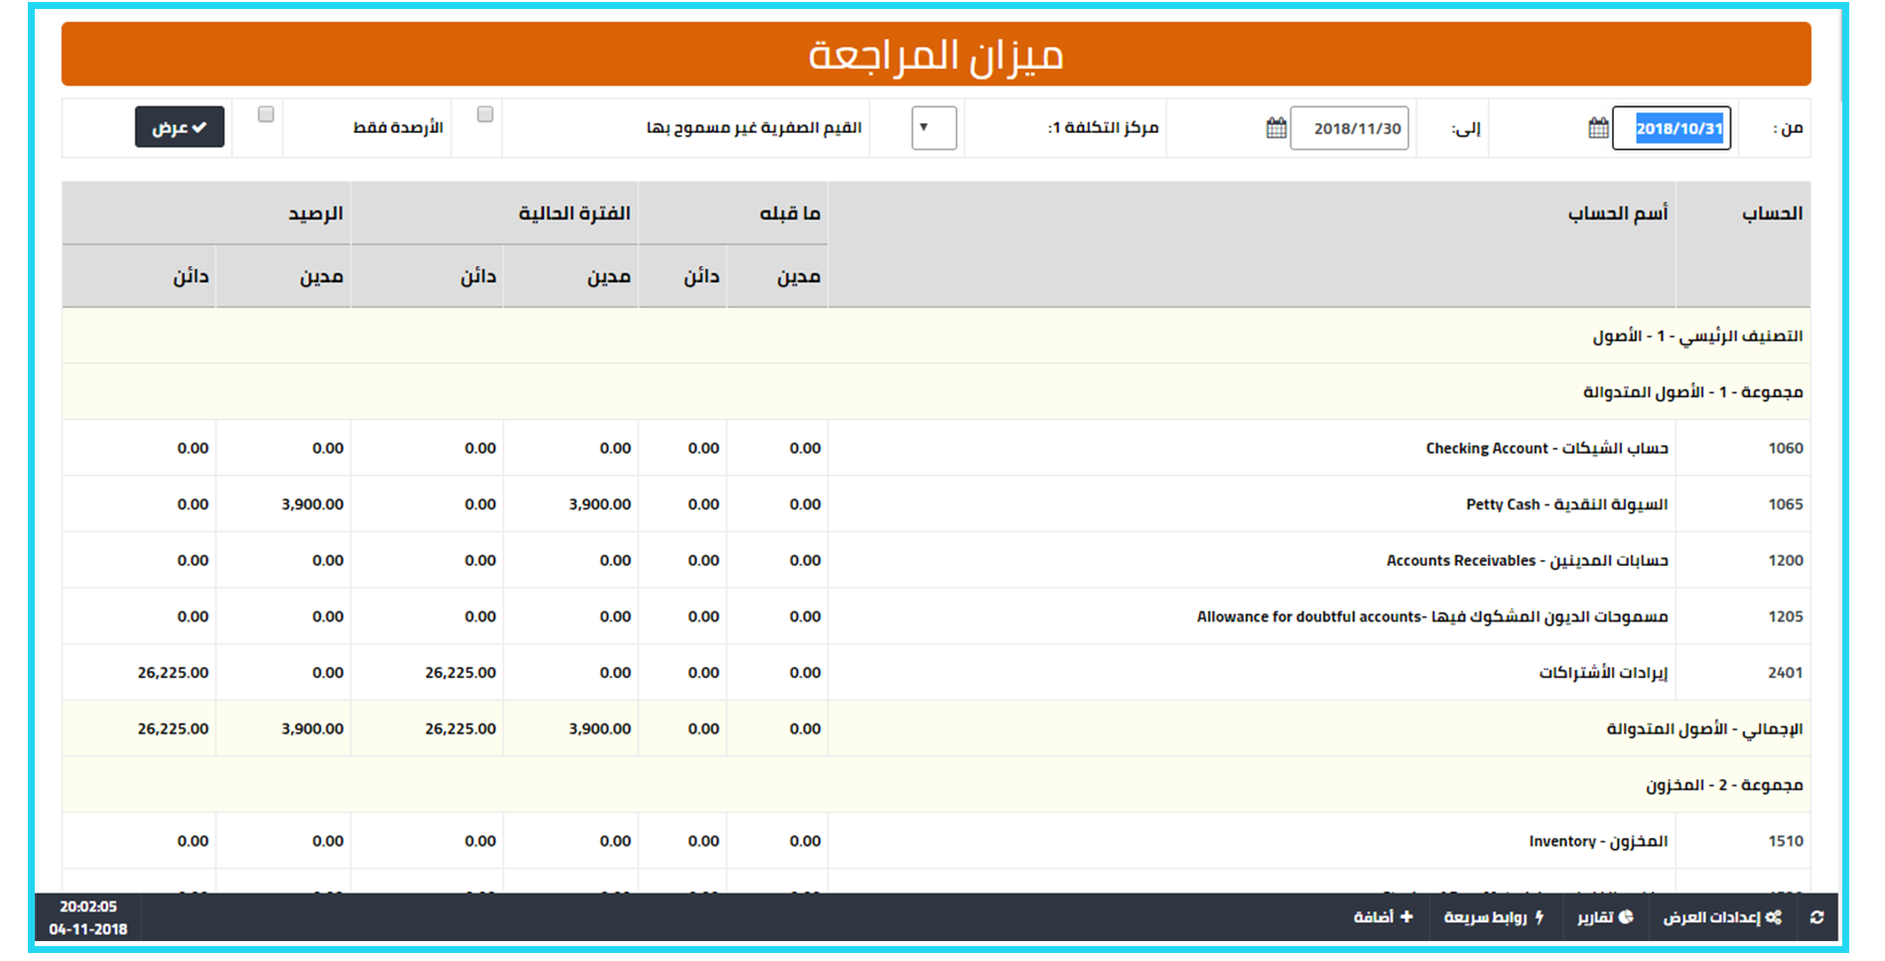1885x961 pixels.
Task: Click the من date field showing 2018/10/31
Action: pos(1671,128)
